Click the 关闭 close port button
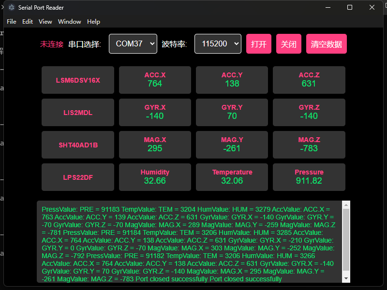The width and height of the screenshot is (387, 290). tap(289, 43)
